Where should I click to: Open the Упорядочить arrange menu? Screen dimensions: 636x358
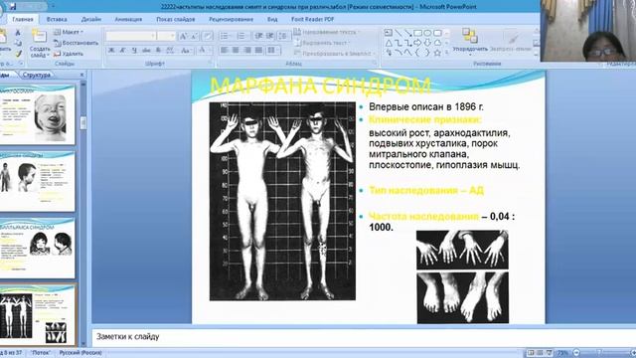click(470, 41)
